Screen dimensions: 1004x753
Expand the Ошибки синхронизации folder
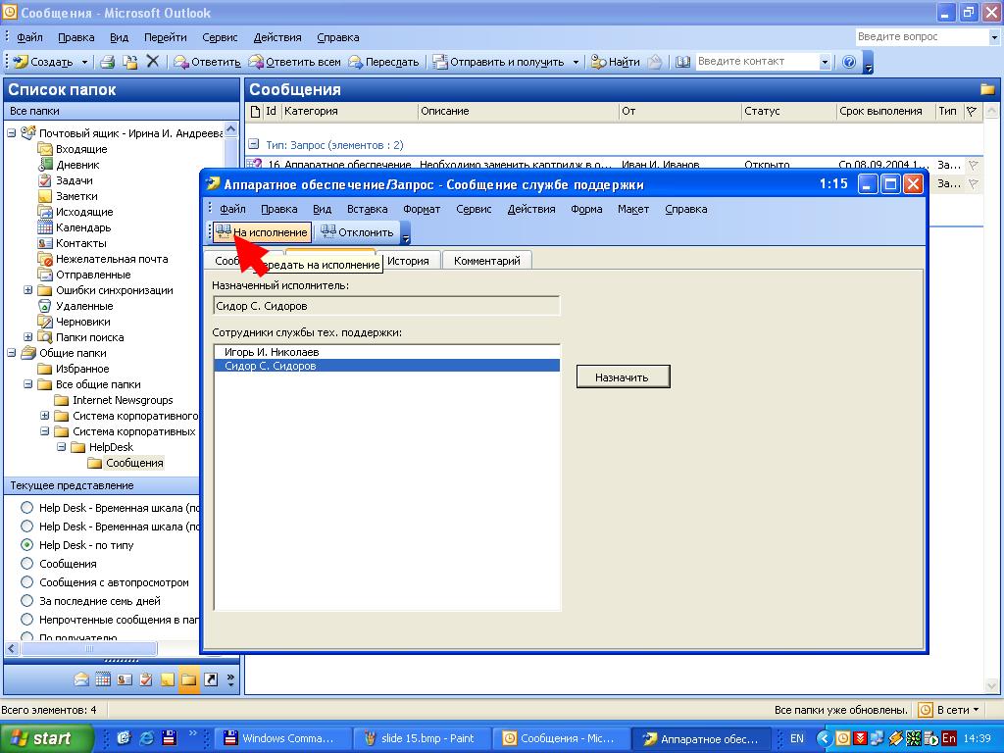[x=28, y=290]
